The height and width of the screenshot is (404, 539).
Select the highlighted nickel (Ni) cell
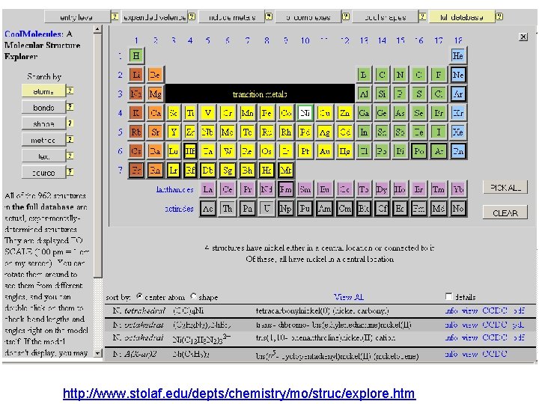305,113
